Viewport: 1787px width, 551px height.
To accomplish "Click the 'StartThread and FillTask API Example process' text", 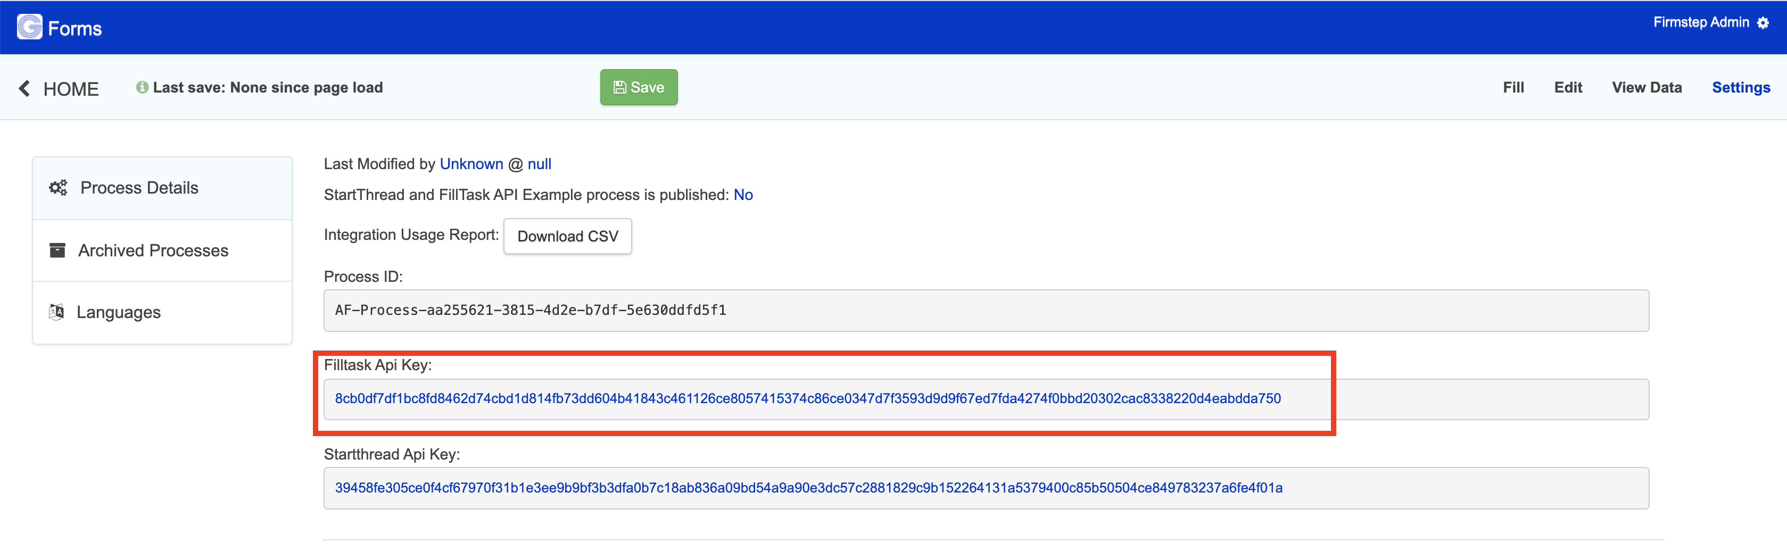I will [482, 195].
